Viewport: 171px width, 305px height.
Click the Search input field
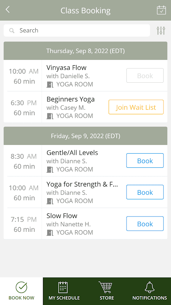pyautogui.click(x=77, y=30)
